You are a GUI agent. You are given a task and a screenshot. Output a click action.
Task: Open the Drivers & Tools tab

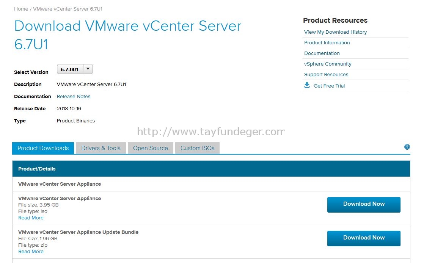(x=101, y=148)
